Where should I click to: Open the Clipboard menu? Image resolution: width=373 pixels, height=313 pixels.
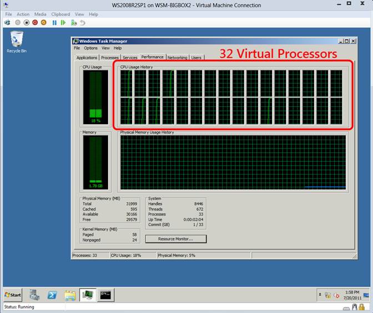pos(61,14)
